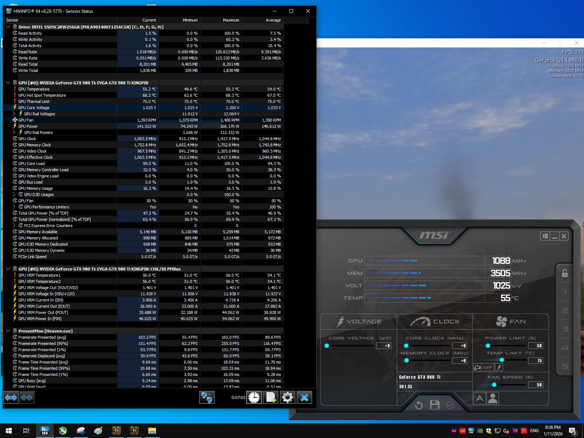This screenshot has height=438, width=584.
Task: Click the taskbar clock showing 8:36 PM
Action: tap(553, 431)
